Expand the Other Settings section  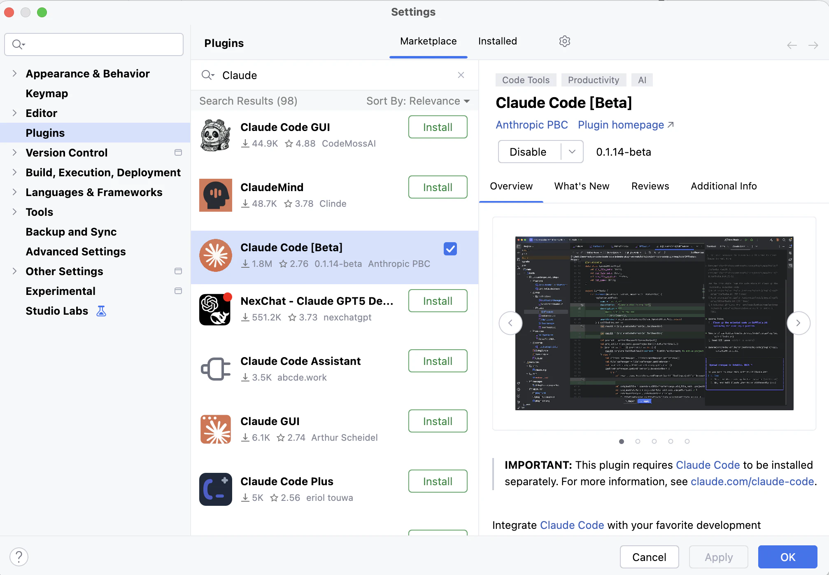coord(15,271)
